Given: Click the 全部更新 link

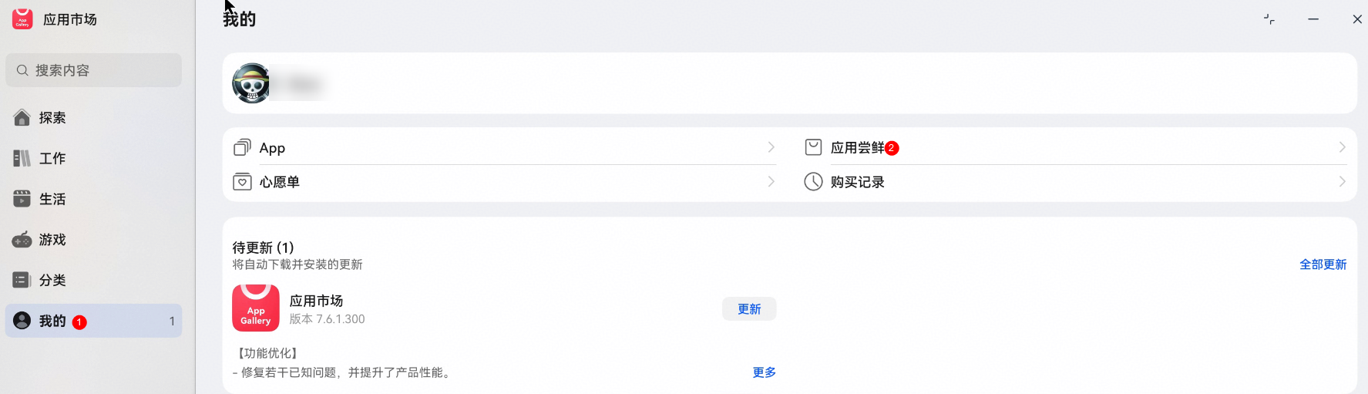Looking at the screenshot, I should [1323, 264].
